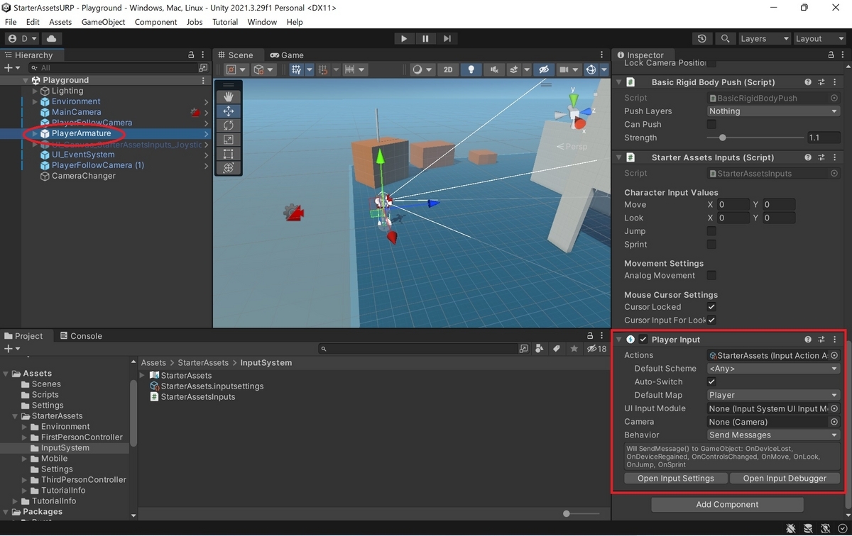Click the Hierarchy search field
The image size is (852, 536).
coord(114,68)
